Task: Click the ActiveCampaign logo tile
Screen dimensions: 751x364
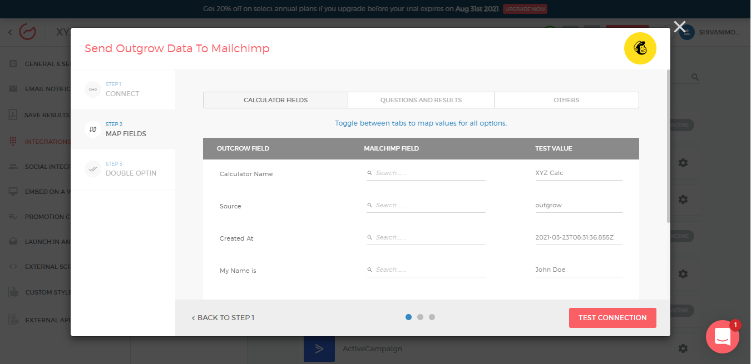Action: coord(319,349)
